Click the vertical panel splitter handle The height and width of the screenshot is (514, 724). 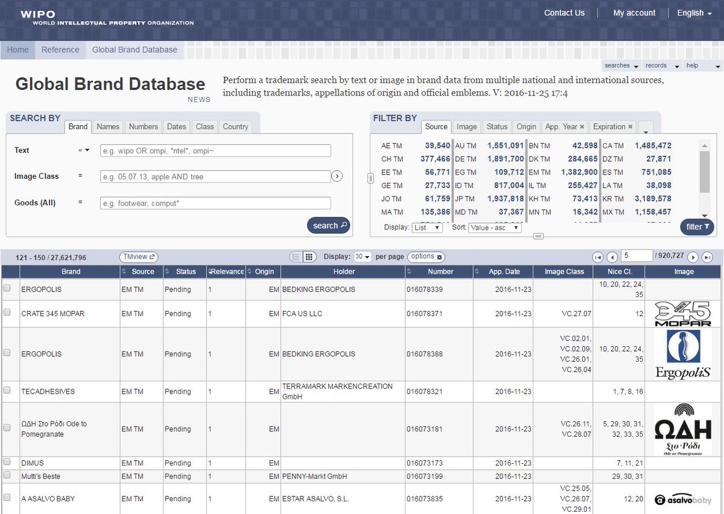tap(370, 178)
